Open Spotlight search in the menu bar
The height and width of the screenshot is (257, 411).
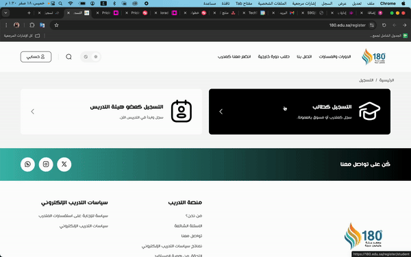[x=60, y=3]
